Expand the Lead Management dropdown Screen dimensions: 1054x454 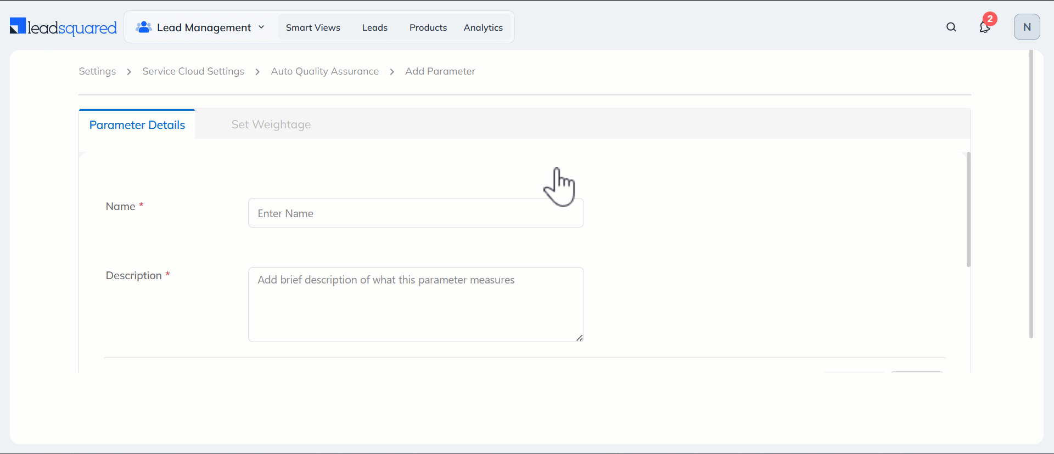click(x=261, y=27)
